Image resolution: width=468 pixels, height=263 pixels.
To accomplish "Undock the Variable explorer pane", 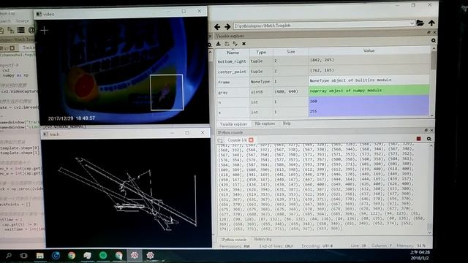I will [429, 32].
